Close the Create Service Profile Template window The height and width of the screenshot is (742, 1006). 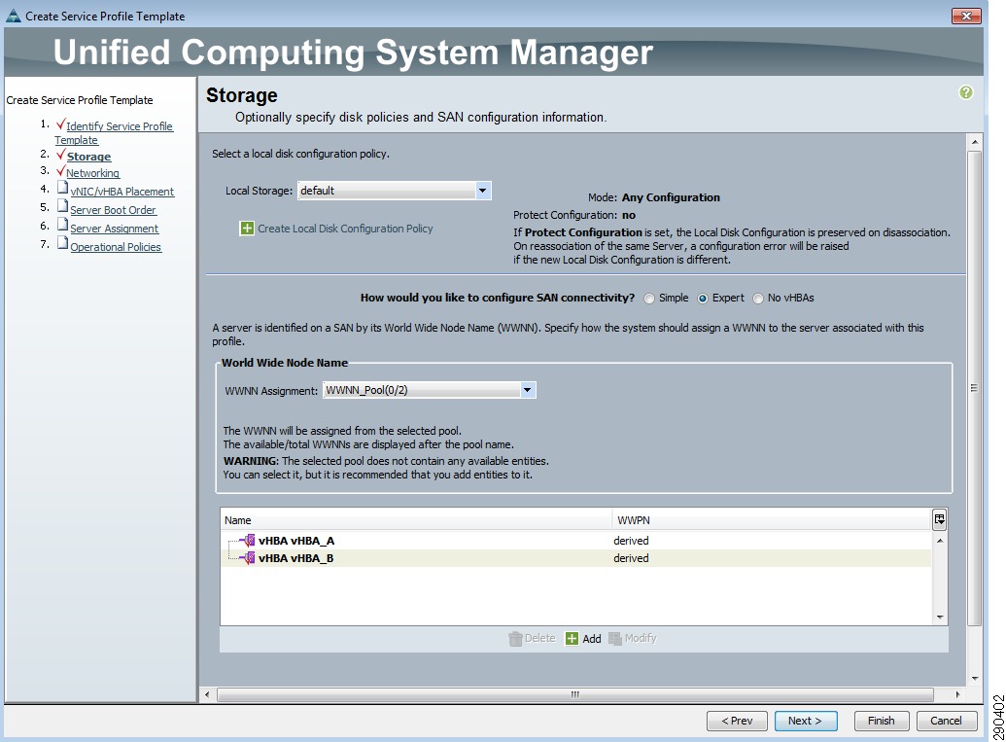966,17
